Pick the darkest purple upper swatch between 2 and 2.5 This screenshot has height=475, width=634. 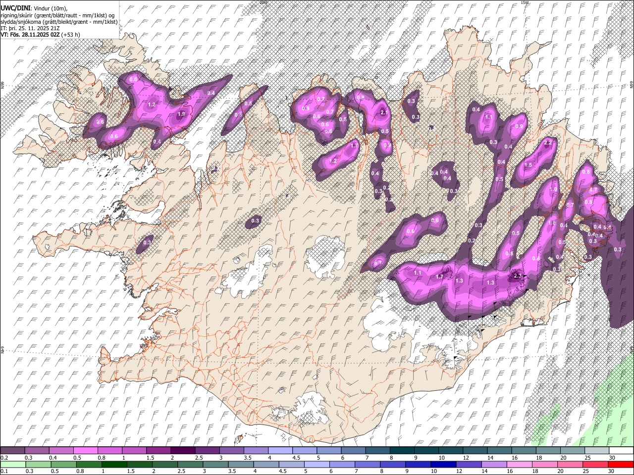183,450
